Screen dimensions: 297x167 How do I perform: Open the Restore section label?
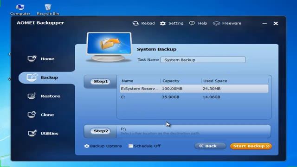click(51, 96)
